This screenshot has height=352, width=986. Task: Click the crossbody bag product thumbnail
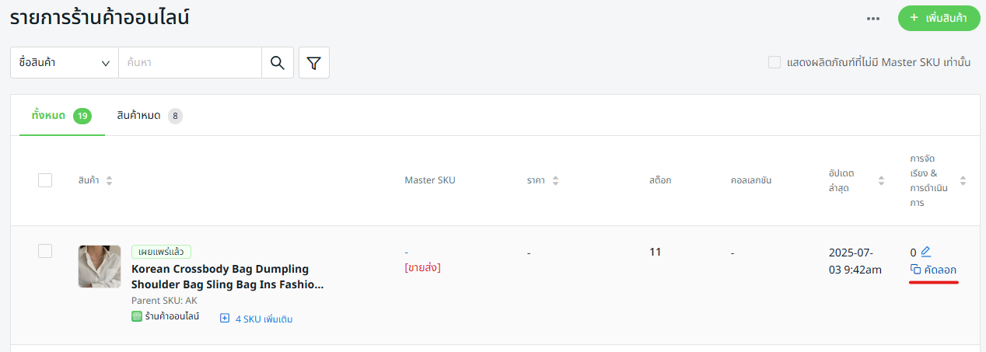click(100, 267)
